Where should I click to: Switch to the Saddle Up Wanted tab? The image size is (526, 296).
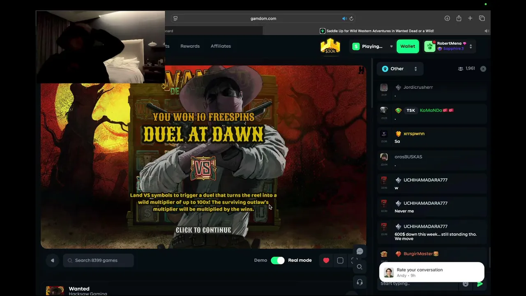click(376, 31)
